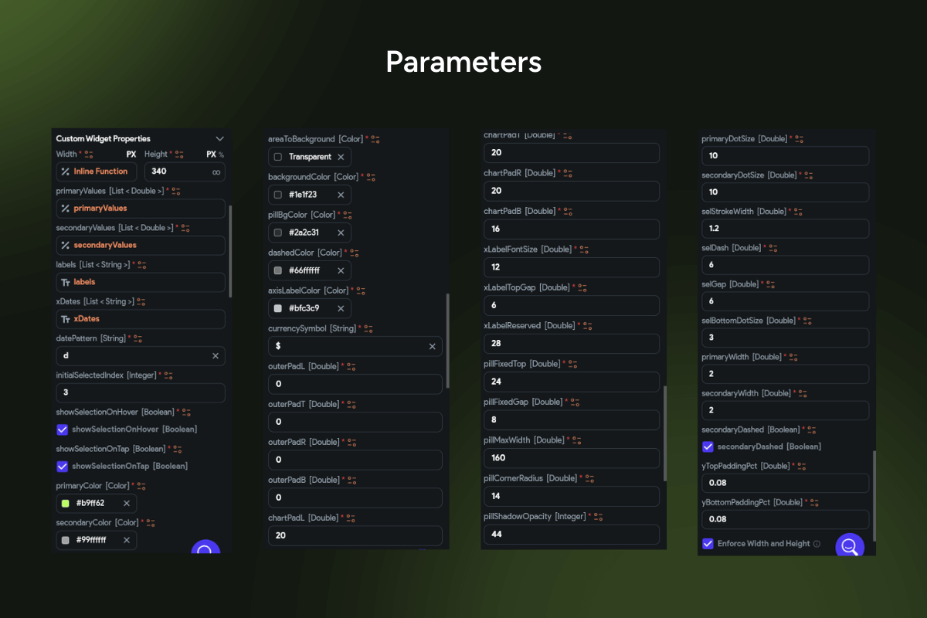Click the purple search button under yBottomPaddingPct

(x=849, y=545)
